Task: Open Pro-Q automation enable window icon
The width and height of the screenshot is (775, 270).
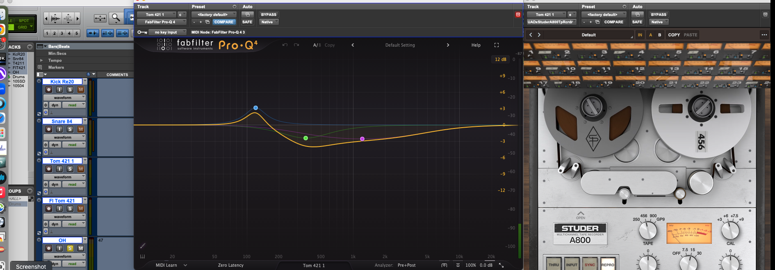Action: click(x=247, y=14)
